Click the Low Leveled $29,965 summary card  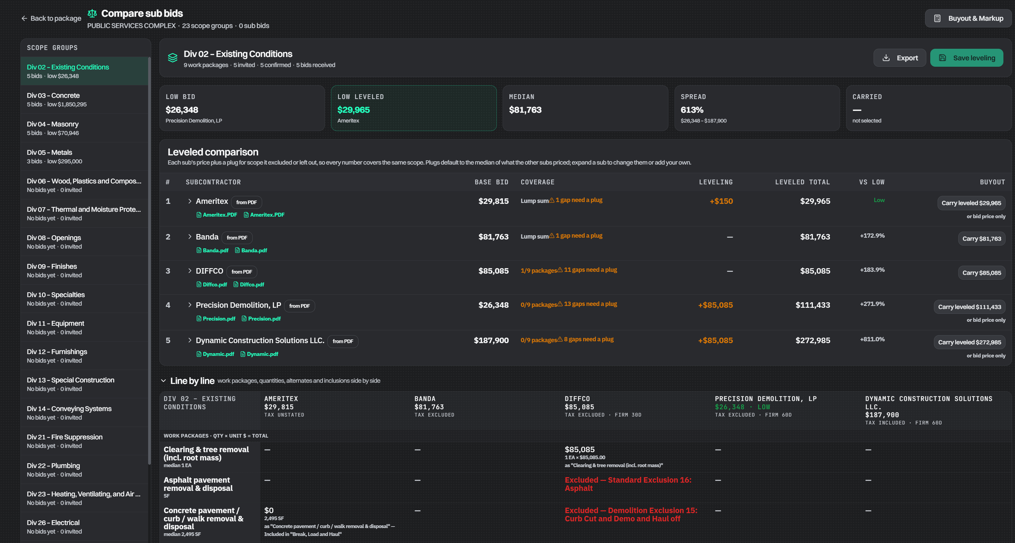click(x=414, y=108)
